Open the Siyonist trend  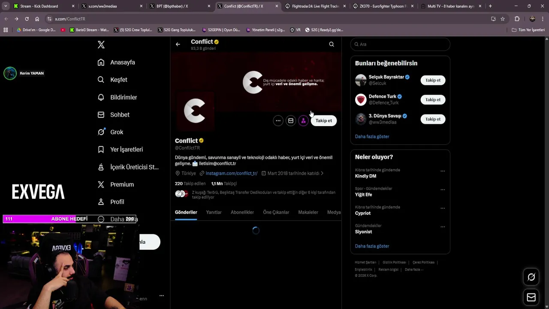tap(363, 232)
